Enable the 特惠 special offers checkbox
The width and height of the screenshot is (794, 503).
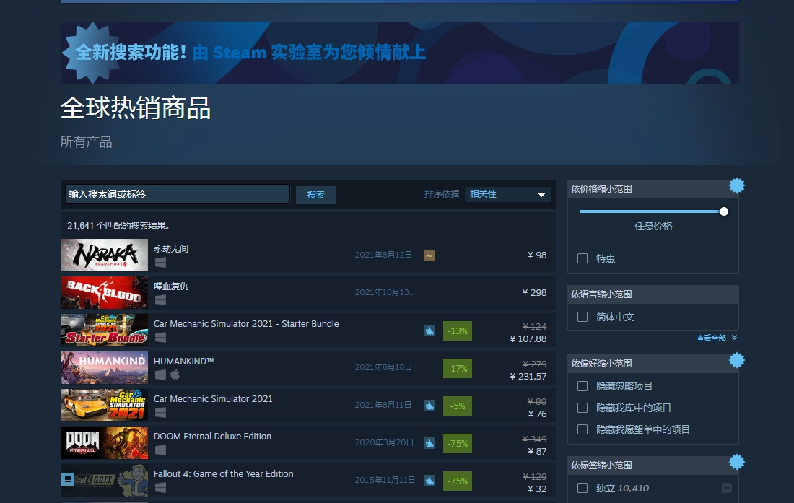pyautogui.click(x=583, y=258)
